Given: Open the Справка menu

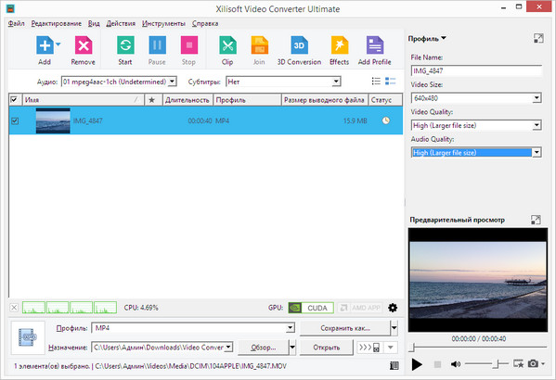Looking at the screenshot, I should tap(205, 24).
